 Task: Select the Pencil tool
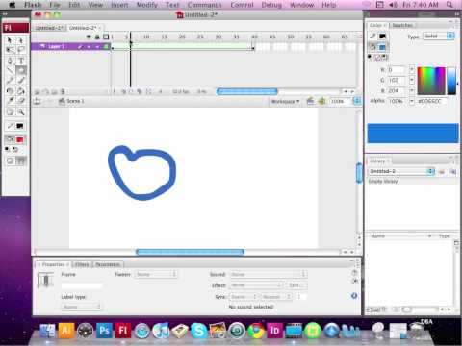point(10,80)
